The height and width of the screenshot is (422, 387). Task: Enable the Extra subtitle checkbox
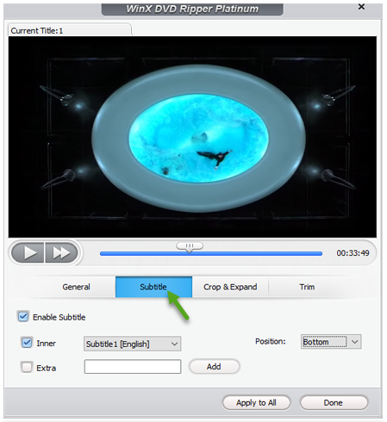(x=27, y=367)
